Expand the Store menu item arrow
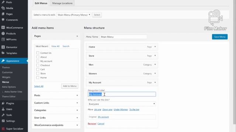The width and height of the screenshot is (236, 132). coord(155,56)
